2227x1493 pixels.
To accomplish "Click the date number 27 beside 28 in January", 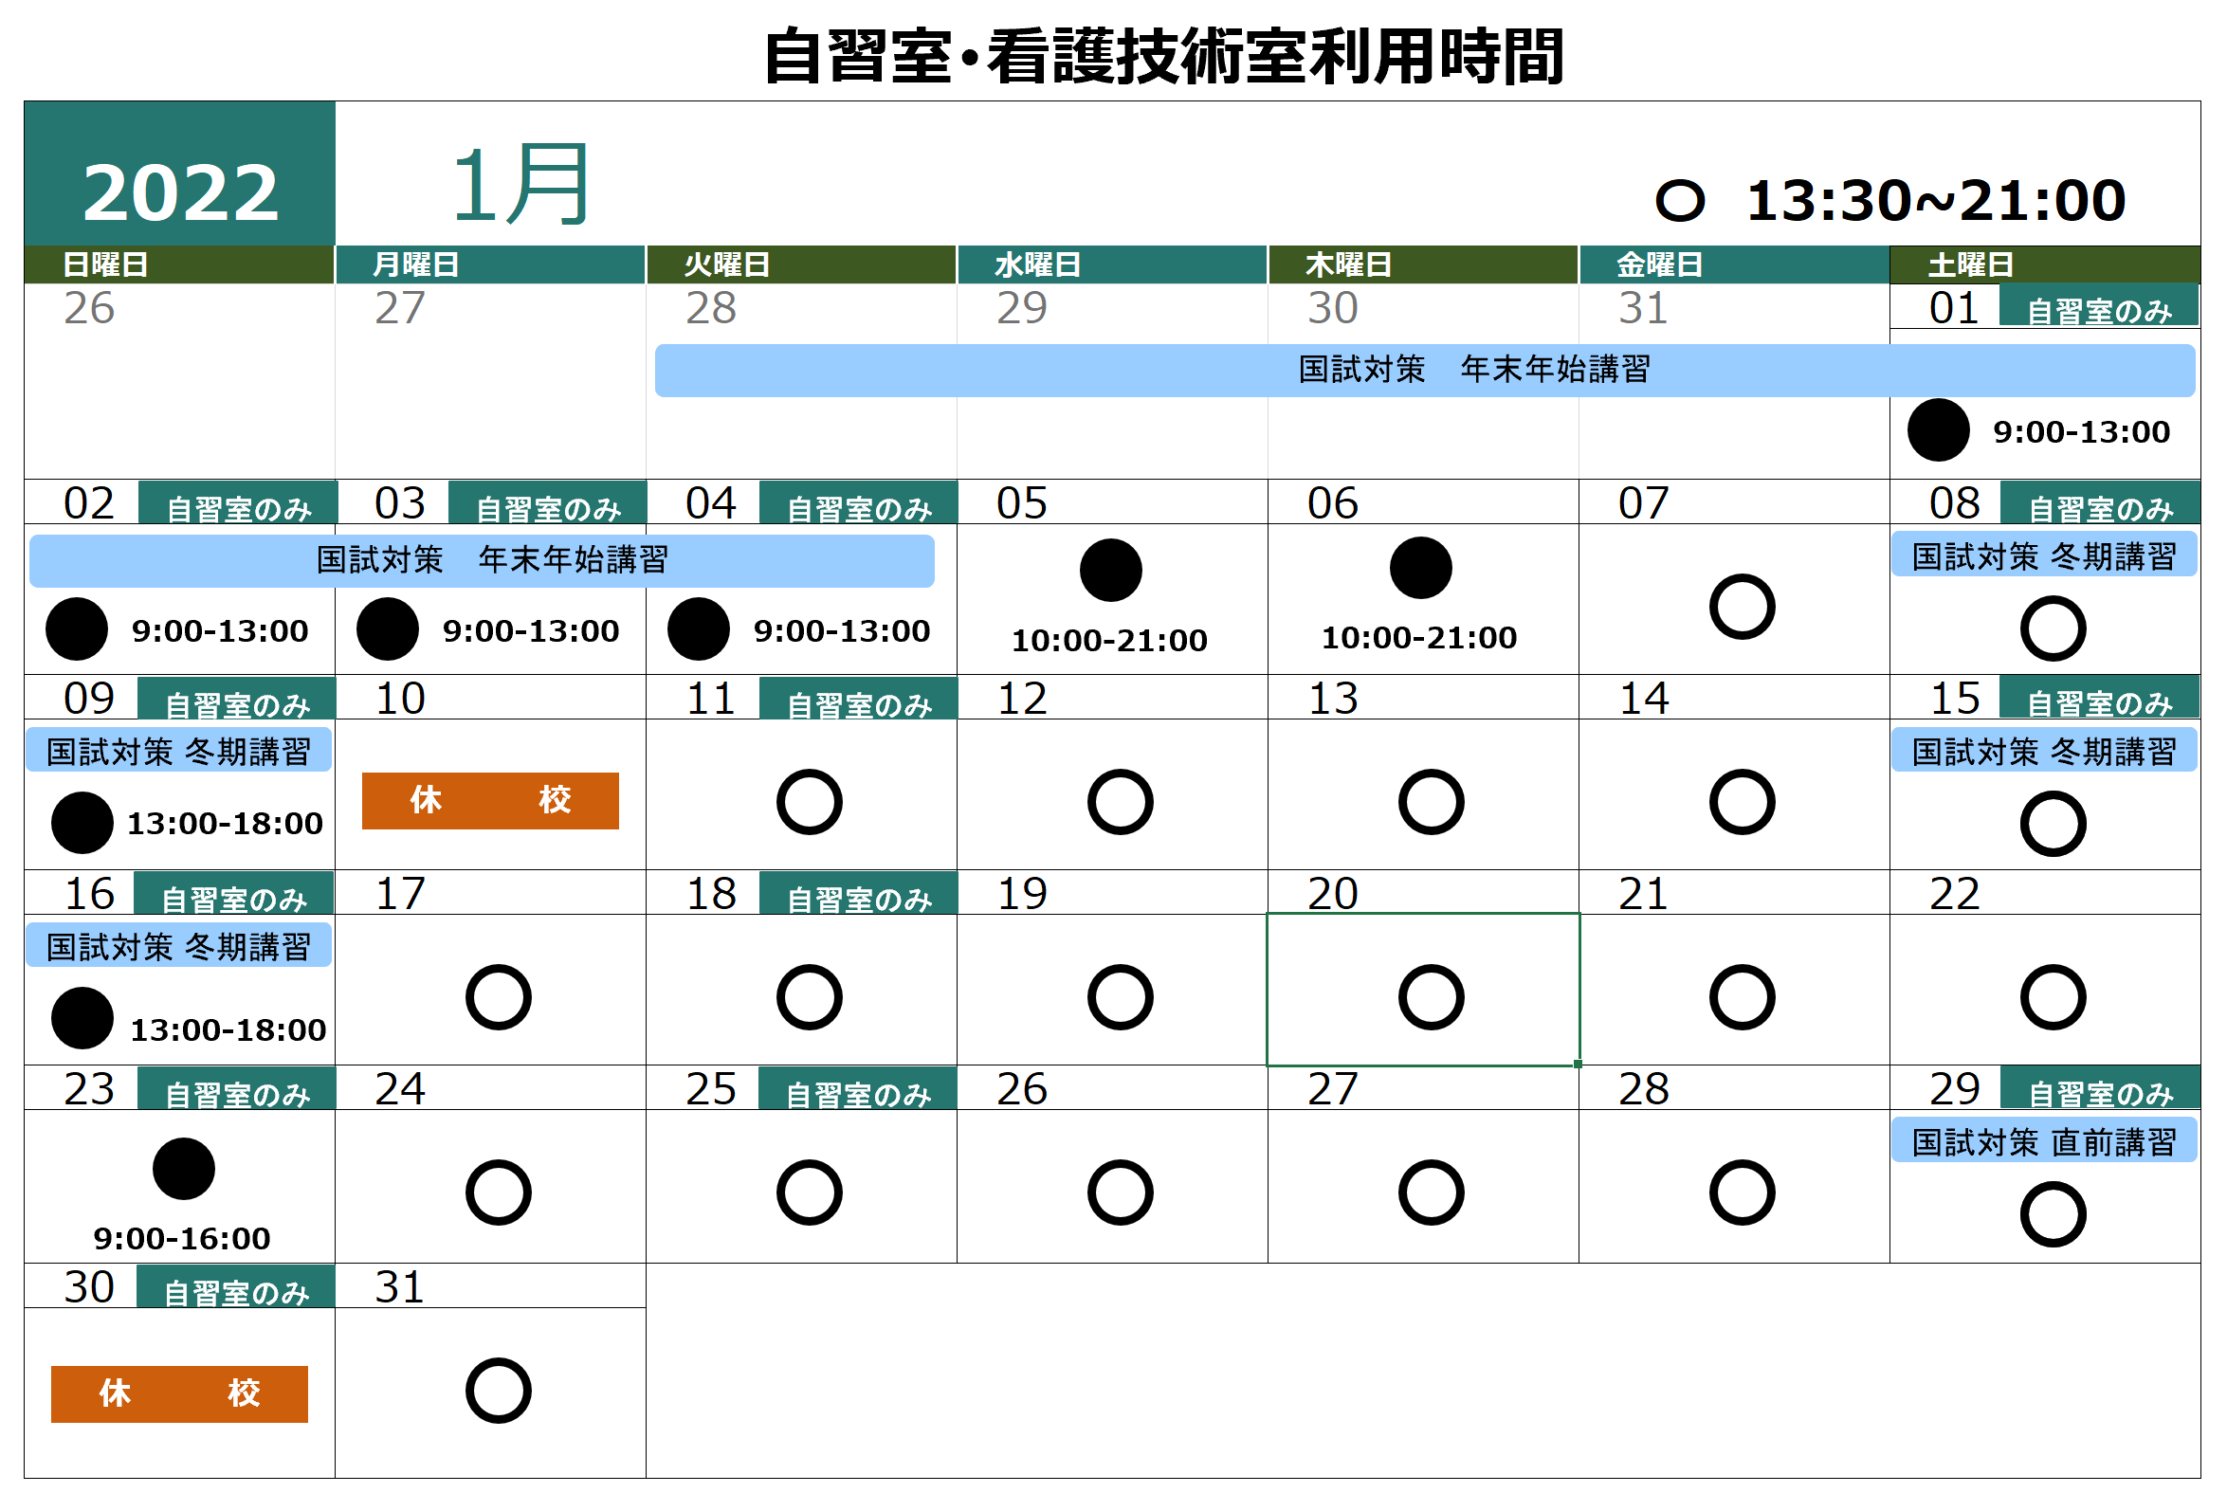I will 1333,1089.
